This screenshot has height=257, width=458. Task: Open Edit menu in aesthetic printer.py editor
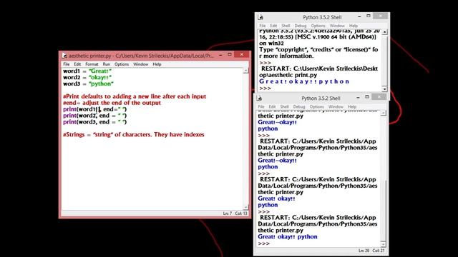click(x=77, y=64)
